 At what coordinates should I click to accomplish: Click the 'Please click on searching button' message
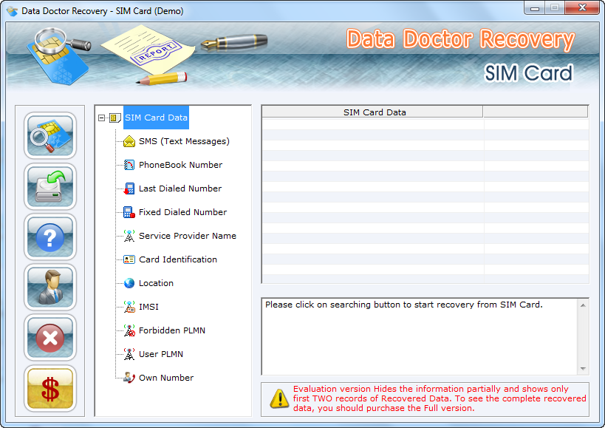(404, 305)
